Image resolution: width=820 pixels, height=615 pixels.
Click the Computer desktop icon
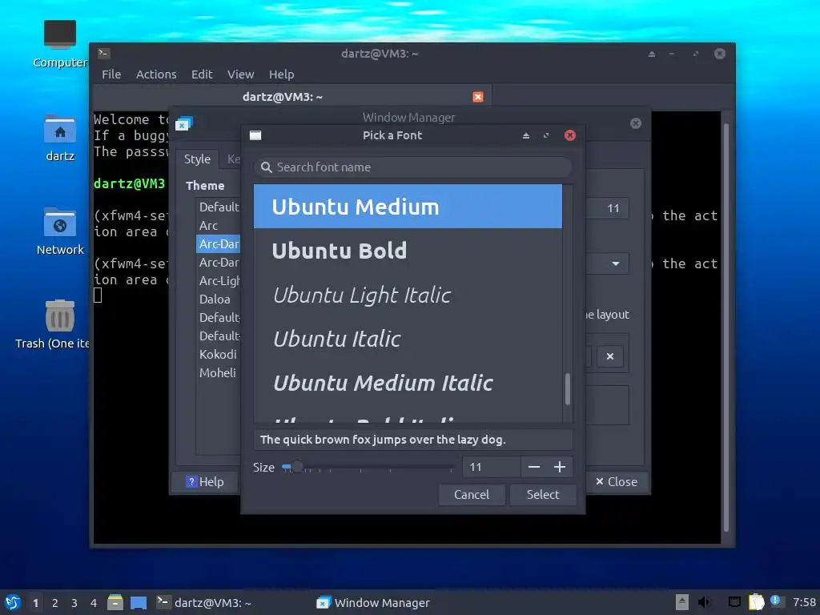coord(59,34)
